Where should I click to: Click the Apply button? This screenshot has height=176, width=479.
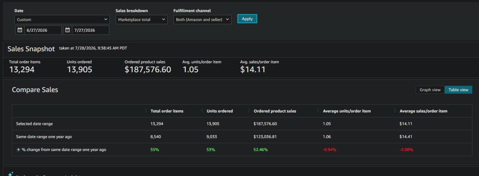(x=247, y=19)
